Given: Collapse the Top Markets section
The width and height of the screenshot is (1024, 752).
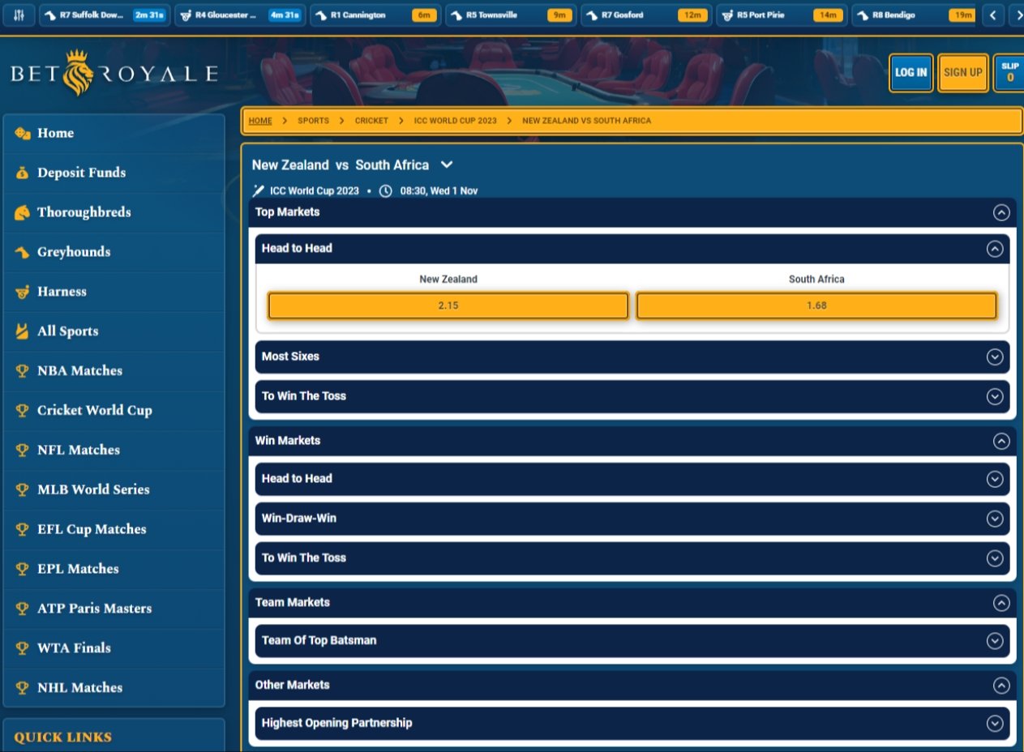Looking at the screenshot, I should point(1001,212).
